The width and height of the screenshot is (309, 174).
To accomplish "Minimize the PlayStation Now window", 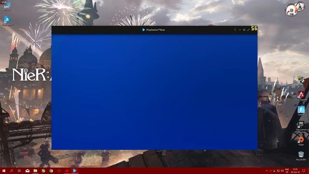I will click(240, 30).
